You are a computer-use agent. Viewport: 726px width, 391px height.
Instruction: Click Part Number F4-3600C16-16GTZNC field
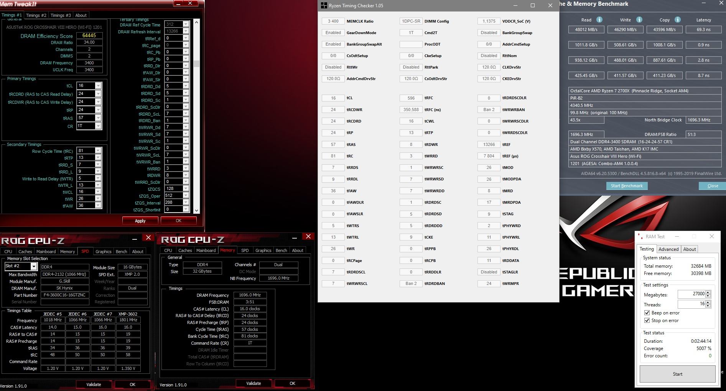point(64,295)
